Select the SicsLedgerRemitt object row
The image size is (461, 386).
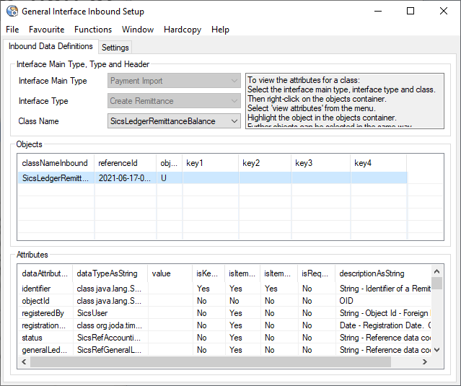click(x=56, y=177)
